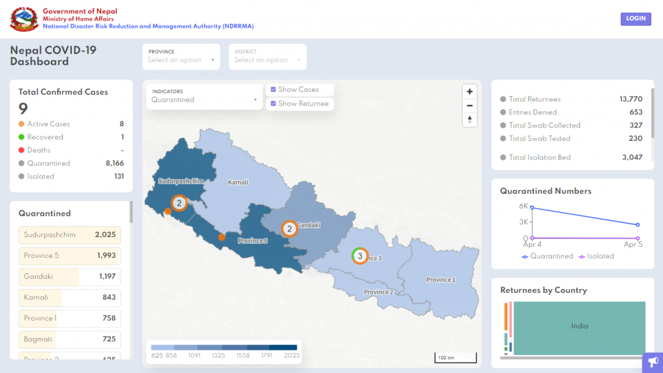Screen dimensions: 663x373
Task: Click the LOGIN button
Action: pos(635,19)
